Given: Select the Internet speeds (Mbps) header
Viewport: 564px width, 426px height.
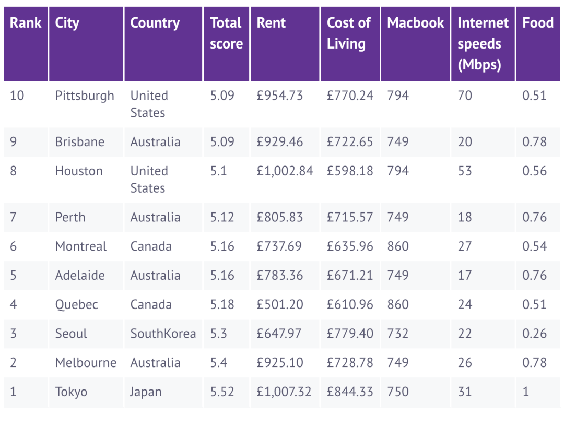Looking at the screenshot, I should (x=483, y=44).
